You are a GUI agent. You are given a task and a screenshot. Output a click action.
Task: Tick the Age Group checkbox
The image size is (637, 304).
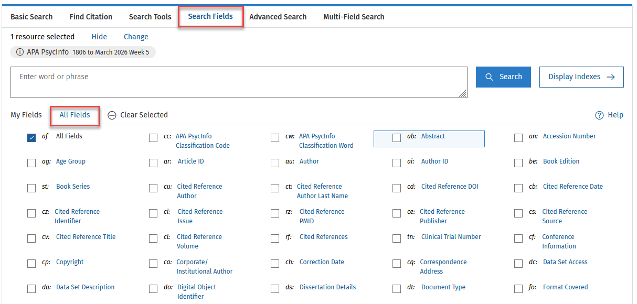click(x=31, y=163)
